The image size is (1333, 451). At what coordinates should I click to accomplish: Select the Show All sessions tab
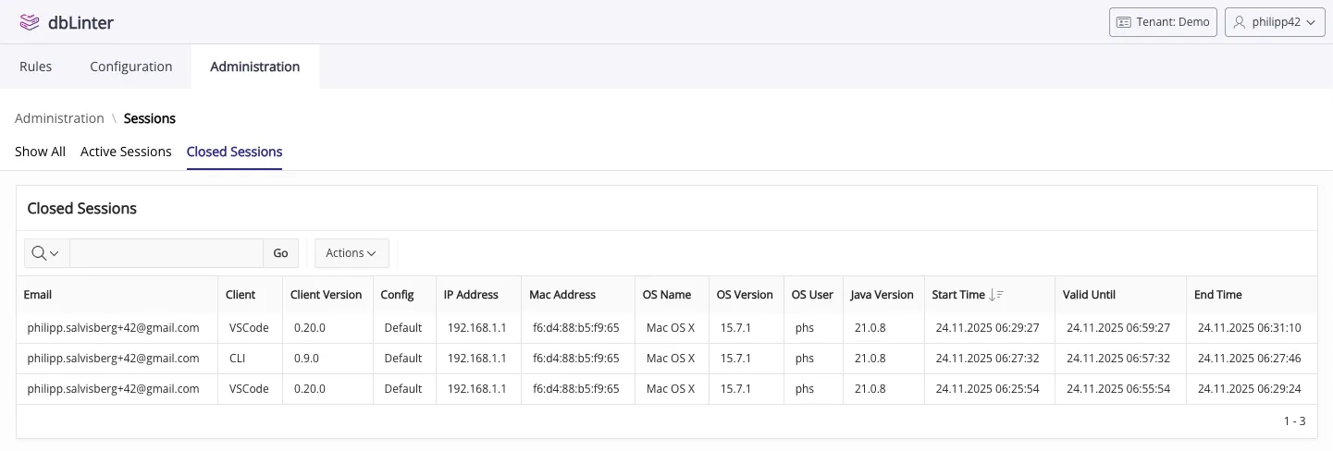pos(40,152)
